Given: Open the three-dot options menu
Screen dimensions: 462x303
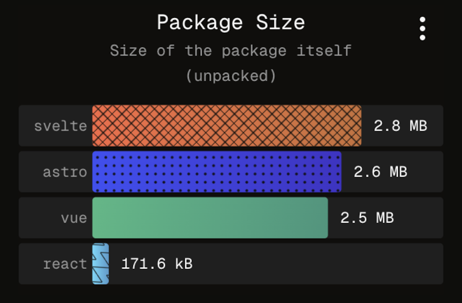Looking at the screenshot, I should click(422, 29).
